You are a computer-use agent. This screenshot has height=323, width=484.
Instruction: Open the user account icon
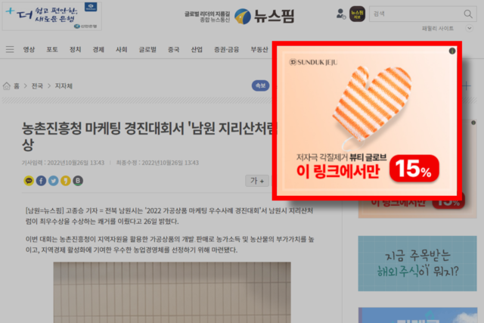(x=341, y=14)
